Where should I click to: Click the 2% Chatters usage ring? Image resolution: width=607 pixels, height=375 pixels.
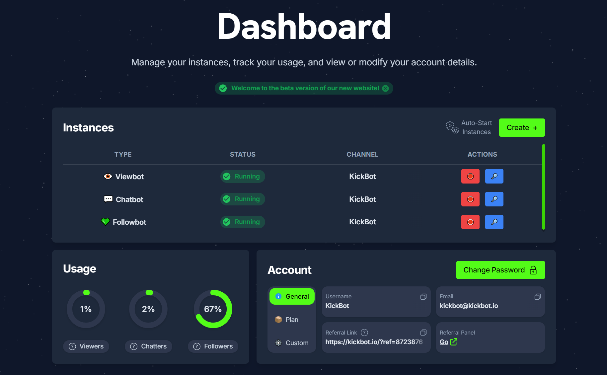pyautogui.click(x=148, y=309)
